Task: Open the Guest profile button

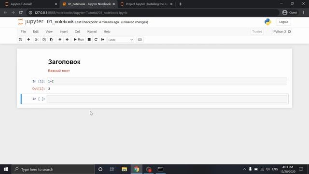Action: [290, 13]
